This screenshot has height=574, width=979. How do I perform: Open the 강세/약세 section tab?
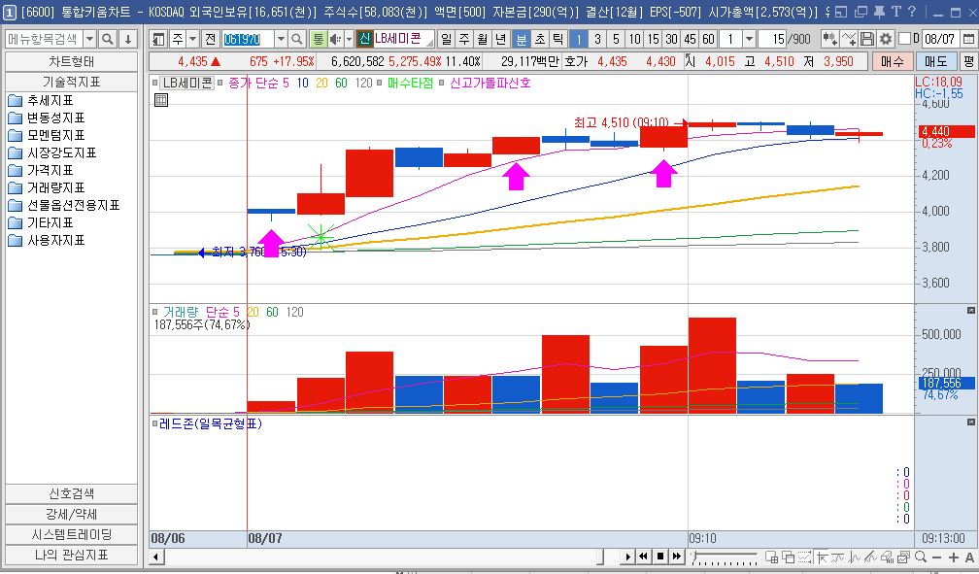tap(71, 514)
